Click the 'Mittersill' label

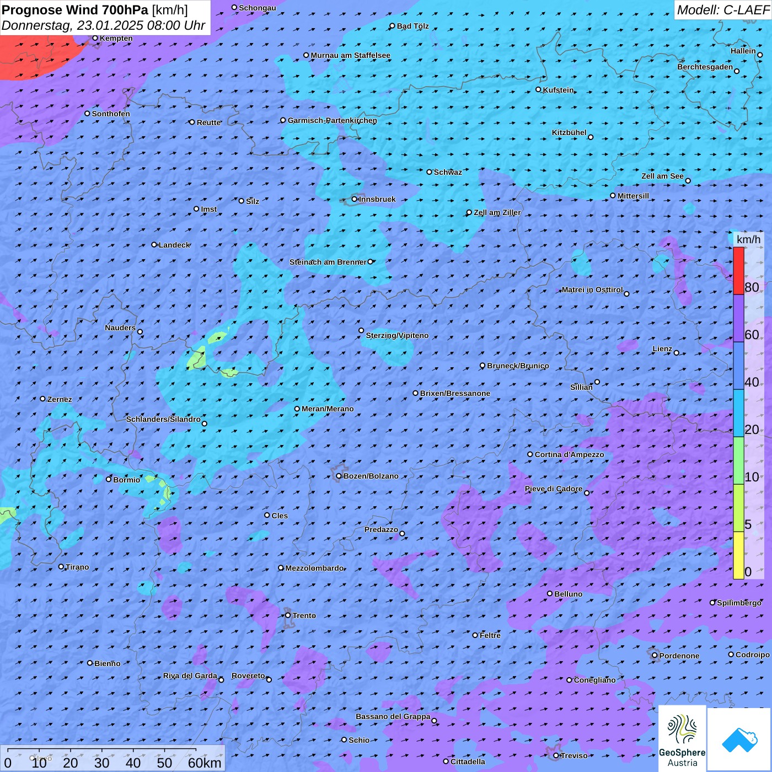[633, 196]
